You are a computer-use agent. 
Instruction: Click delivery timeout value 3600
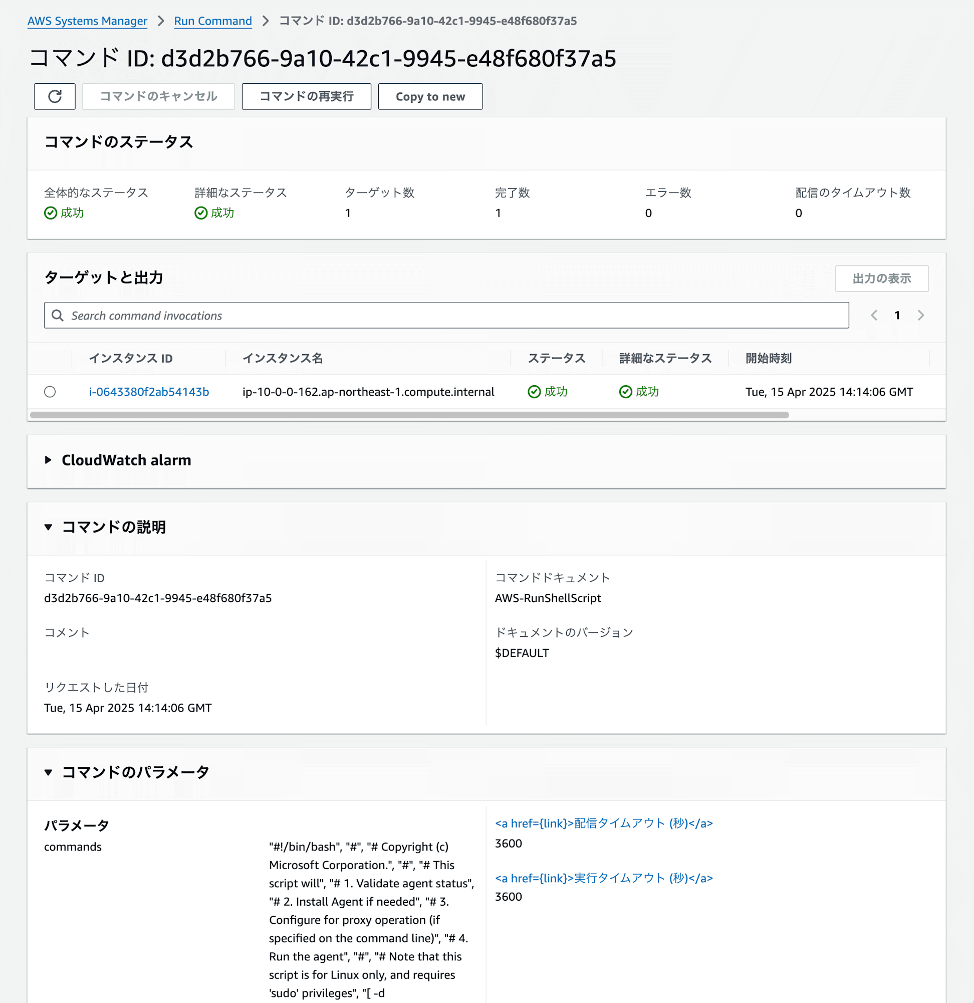tap(509, 843)
